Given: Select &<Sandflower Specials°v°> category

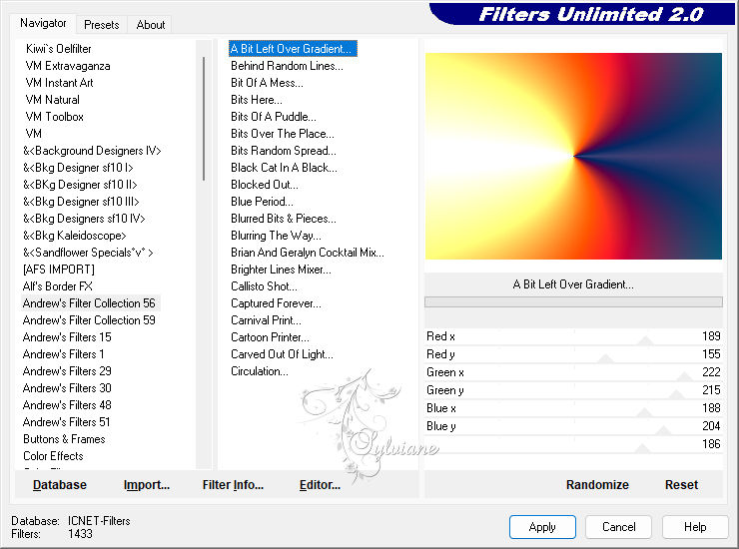Looking at the screenshot, I should point(88,253).
